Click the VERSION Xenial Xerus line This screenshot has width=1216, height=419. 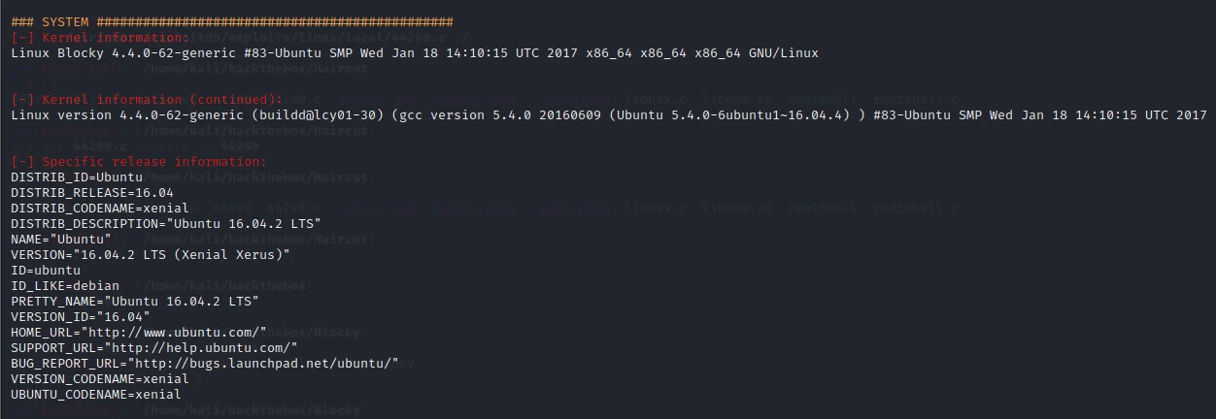pos(151,254)
